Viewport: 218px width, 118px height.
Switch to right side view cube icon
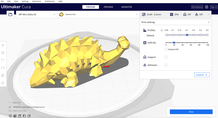[x=29, y=116]
